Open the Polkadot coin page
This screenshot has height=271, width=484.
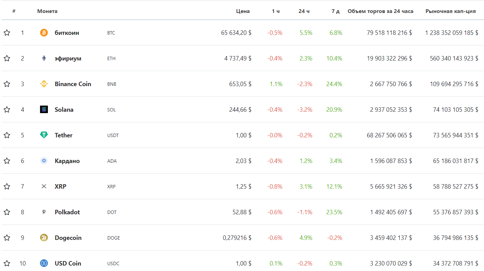pos(67,212)
